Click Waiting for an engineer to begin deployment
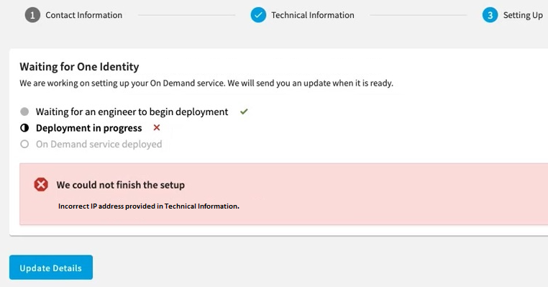This screenshot has height=287, width=548. pyautogui.click(x=132, y=112)
